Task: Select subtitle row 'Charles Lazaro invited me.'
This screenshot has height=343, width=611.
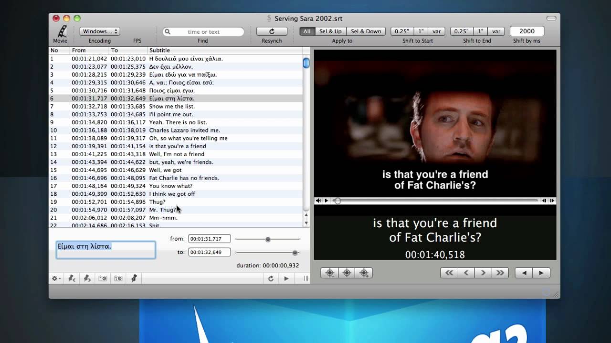Action: pyautogui.click(x=176, y=130)
